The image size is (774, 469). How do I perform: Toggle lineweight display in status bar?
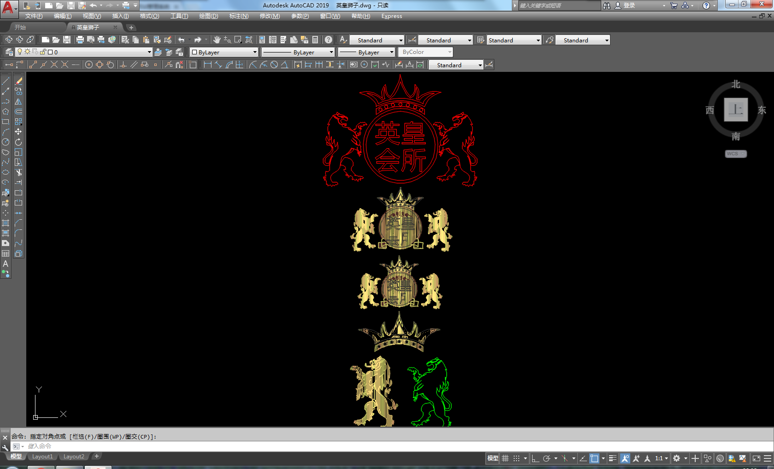[x=612, y=458]
